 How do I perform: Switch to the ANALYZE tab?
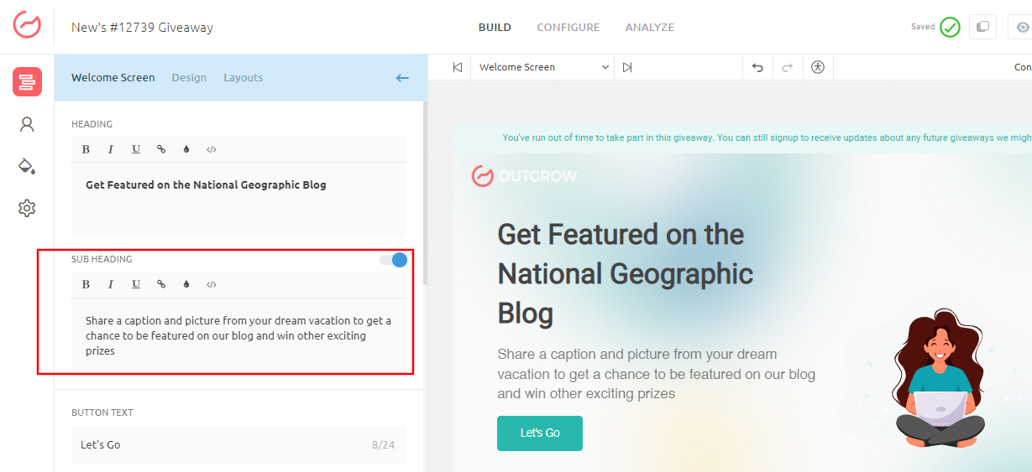pos(650,28)
